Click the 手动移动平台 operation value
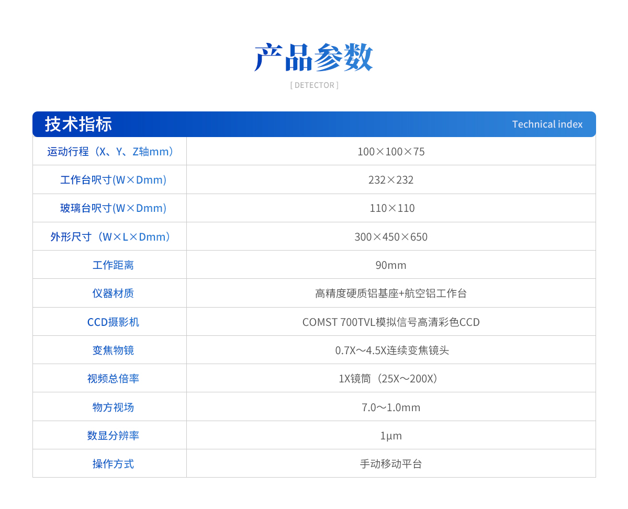Screen dimensions: 628x509 (391, 464)
